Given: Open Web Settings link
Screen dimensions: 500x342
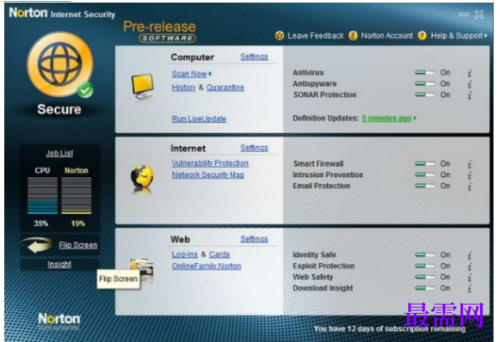Looking at the screenshot, I should pyautogui.click(x=254, y=239).
